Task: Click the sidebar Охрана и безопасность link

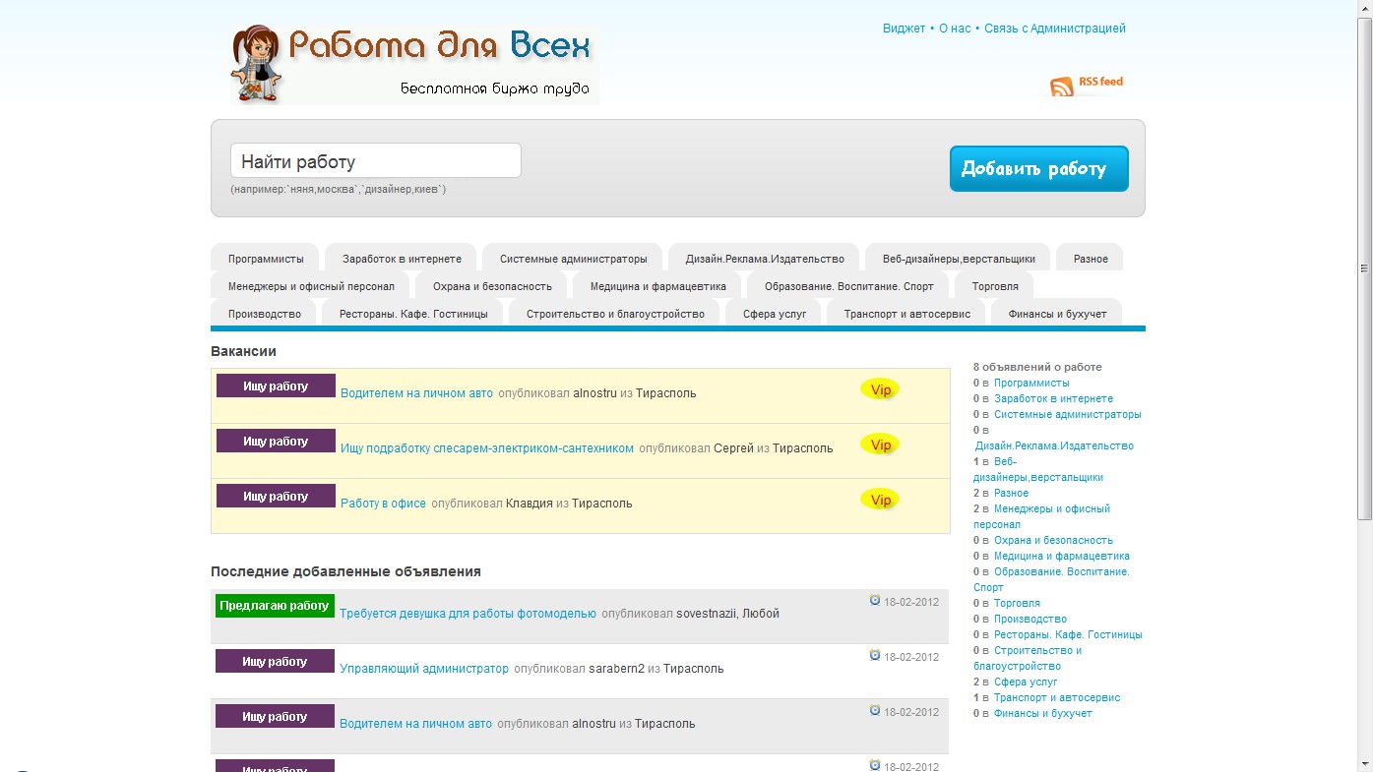Action: click(x=1053, y=540)
